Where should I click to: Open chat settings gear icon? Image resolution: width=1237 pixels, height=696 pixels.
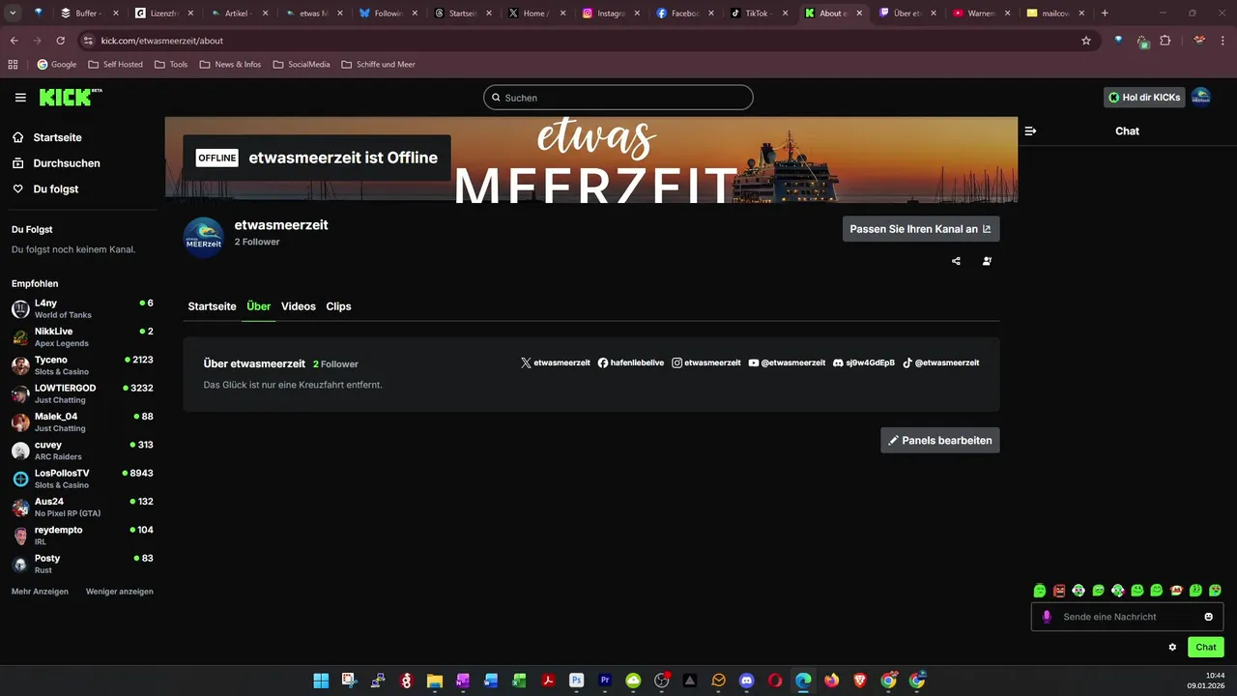[x=1172, y=647]
